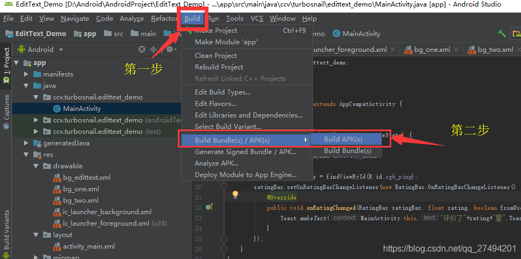Close the ic_launcher_foreground.xml tab
The width and height of the screenshot is (521, 259).
[x=393, y=50]
